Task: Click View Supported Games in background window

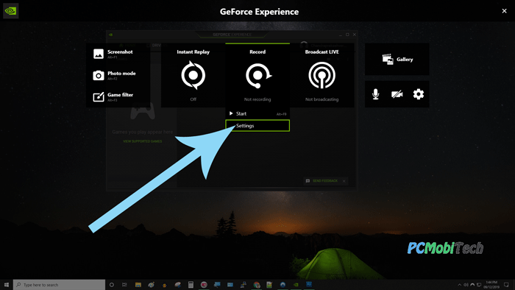Action: 143,141
